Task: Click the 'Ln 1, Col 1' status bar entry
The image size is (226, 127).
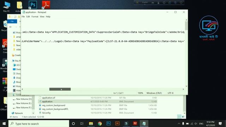Action: [x=118, y=93]
